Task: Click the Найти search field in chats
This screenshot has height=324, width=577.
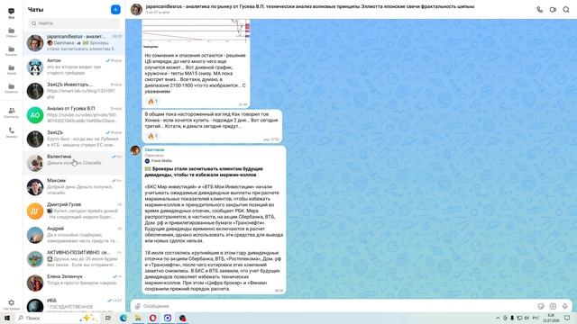Action: pyautogui.click(x=74, y=23)
